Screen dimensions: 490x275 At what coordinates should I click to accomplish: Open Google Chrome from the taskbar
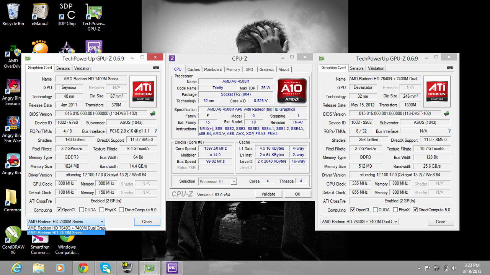tap(83, 268)
